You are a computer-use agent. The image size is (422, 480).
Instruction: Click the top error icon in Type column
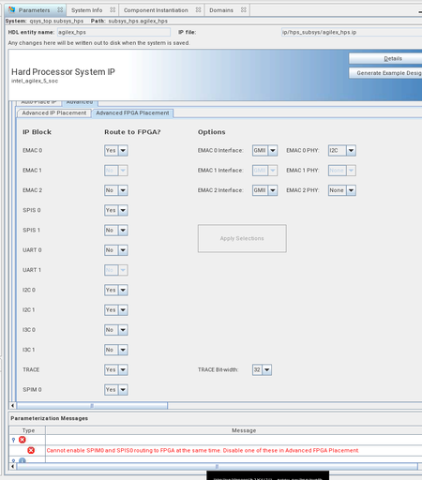(23, 440)
